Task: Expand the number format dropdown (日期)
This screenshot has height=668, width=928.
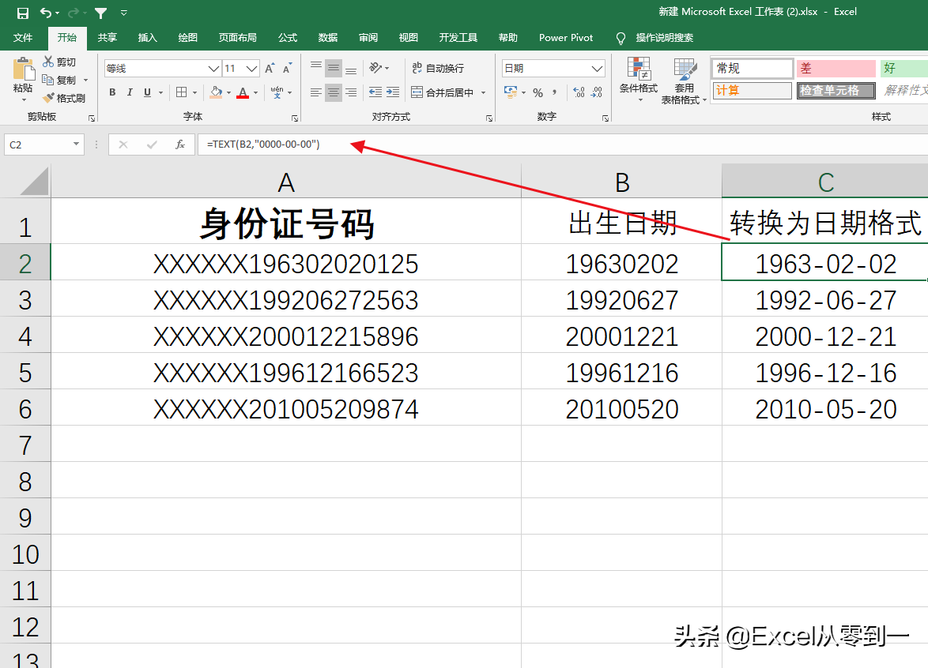Action: click(x=597, y=69)
